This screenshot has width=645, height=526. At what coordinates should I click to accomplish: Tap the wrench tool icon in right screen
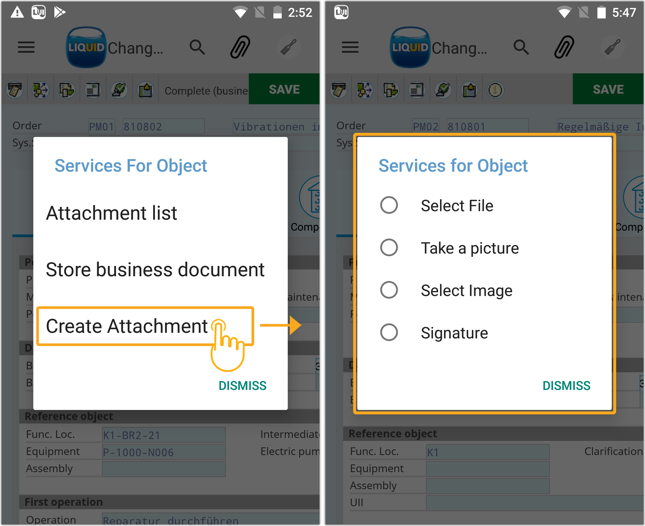point(612,47)
